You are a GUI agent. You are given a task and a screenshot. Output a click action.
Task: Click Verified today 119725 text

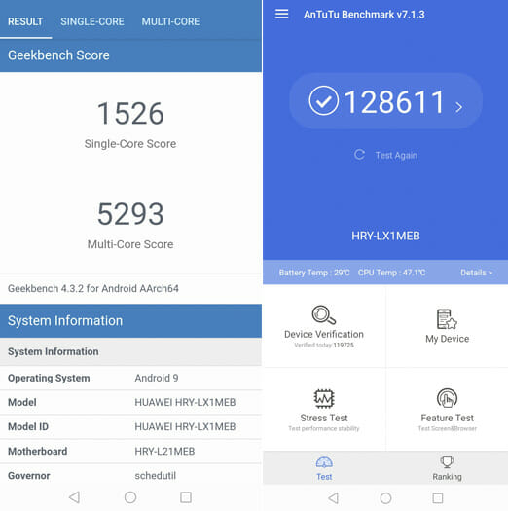(324, 346)
